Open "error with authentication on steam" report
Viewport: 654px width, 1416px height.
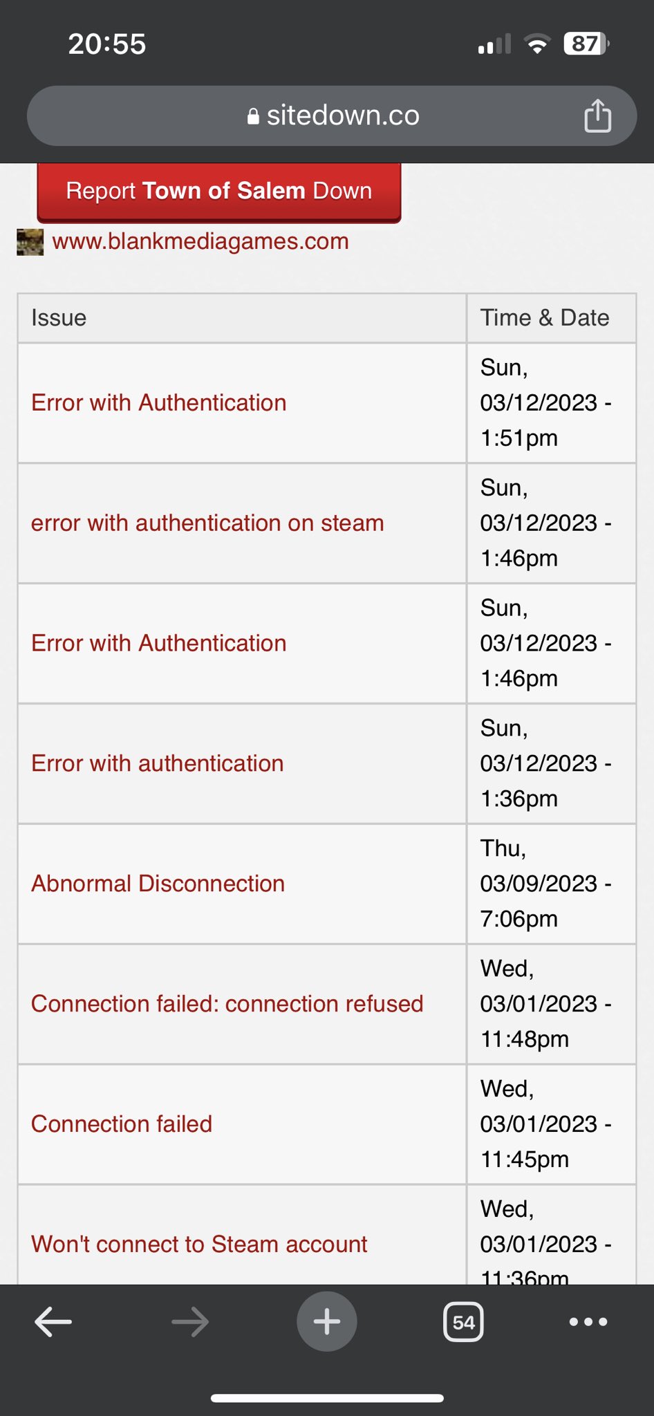tap(207, 523)
